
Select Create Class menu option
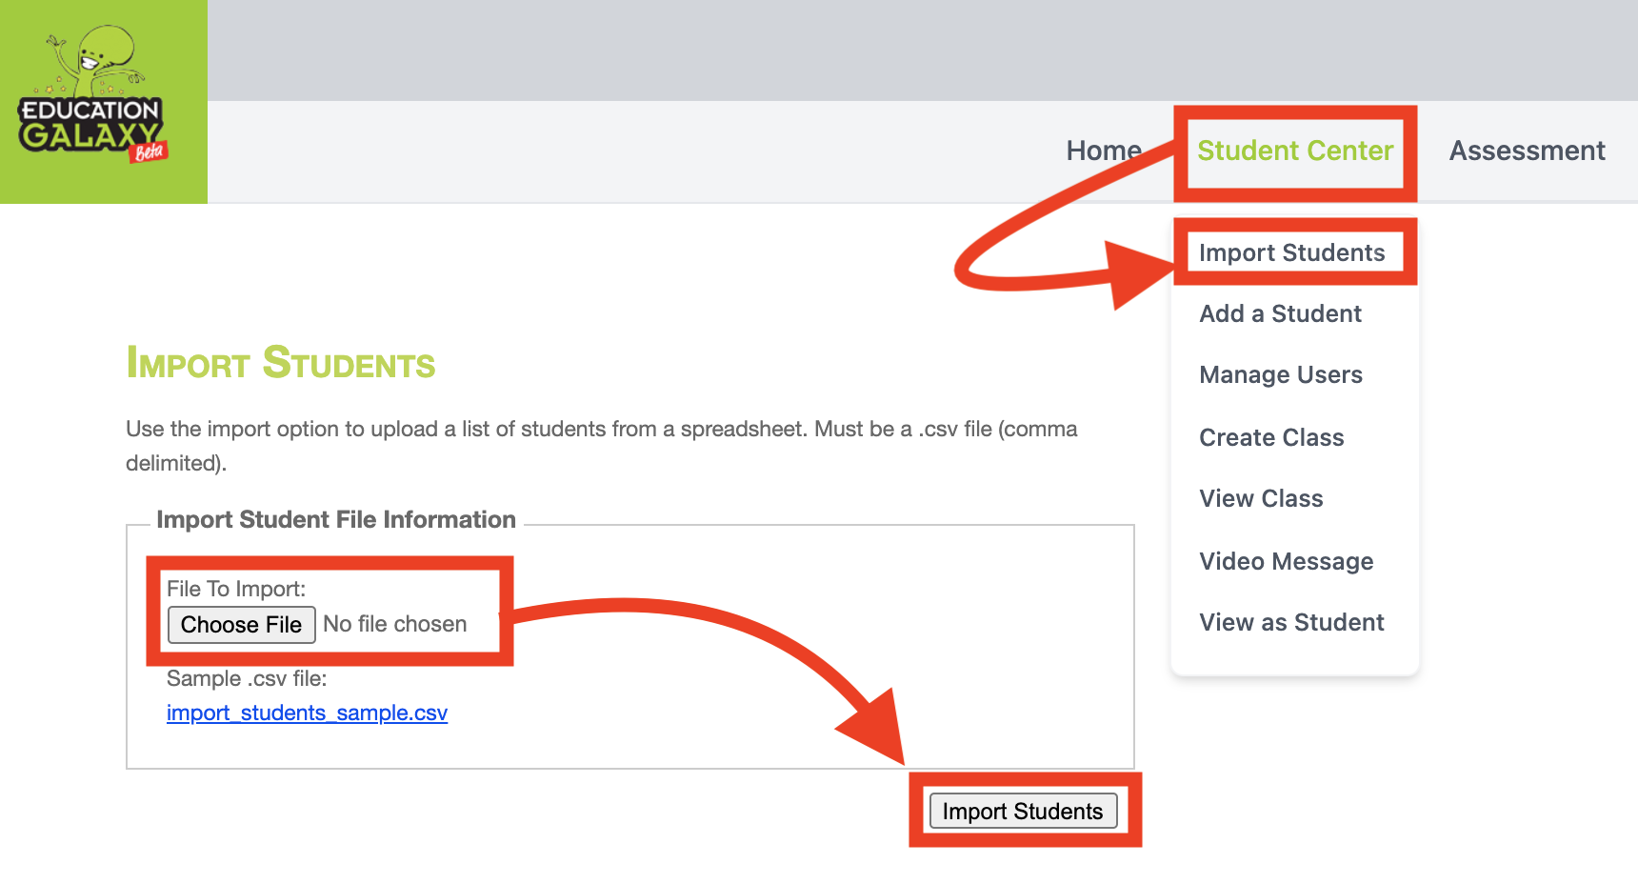point(1271,437)
